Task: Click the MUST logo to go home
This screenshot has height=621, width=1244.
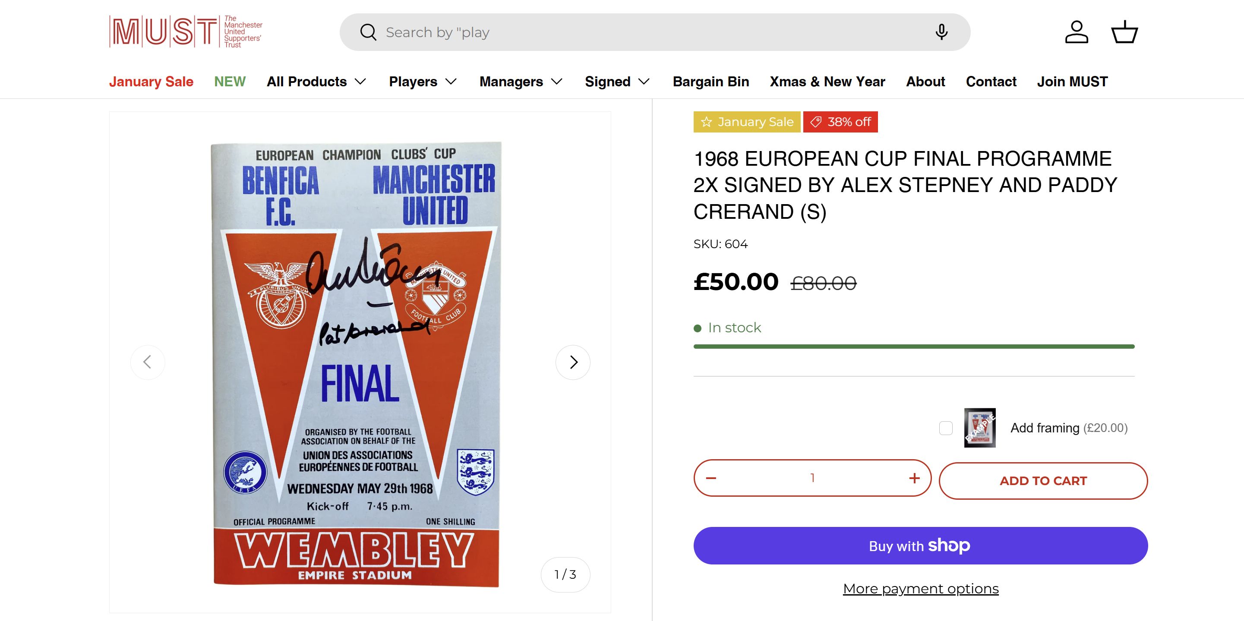Action: click(x=186, y=32)
